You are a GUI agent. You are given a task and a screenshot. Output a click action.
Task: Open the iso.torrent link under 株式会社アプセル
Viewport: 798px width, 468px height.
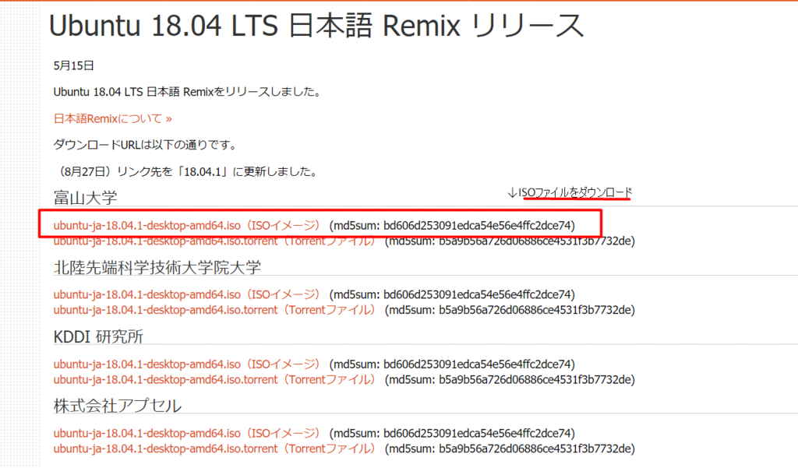click(214, 449)
